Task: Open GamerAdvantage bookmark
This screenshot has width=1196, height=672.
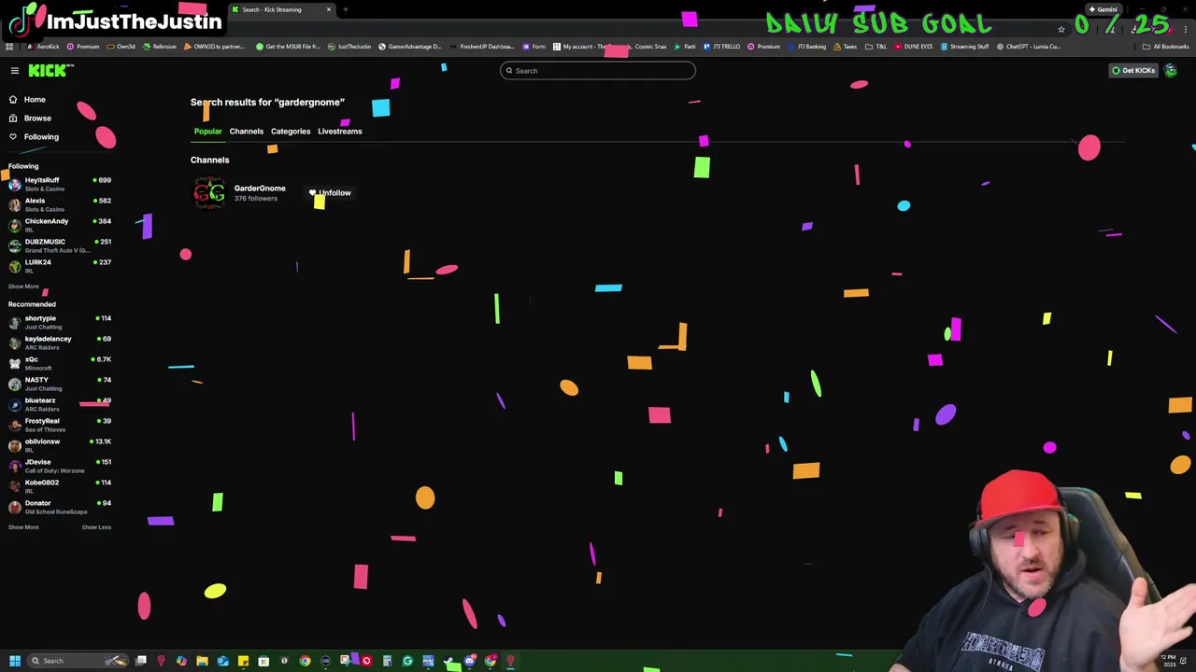Action: pos(409,47)
